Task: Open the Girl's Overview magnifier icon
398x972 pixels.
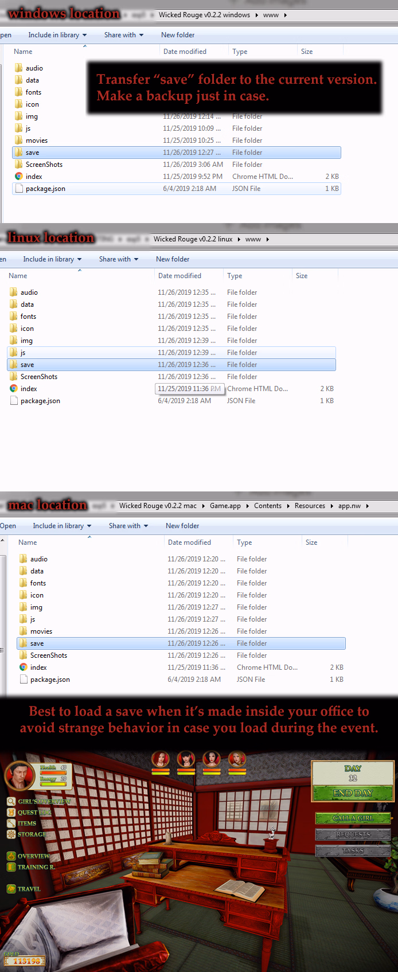Action: click(11, 801)
